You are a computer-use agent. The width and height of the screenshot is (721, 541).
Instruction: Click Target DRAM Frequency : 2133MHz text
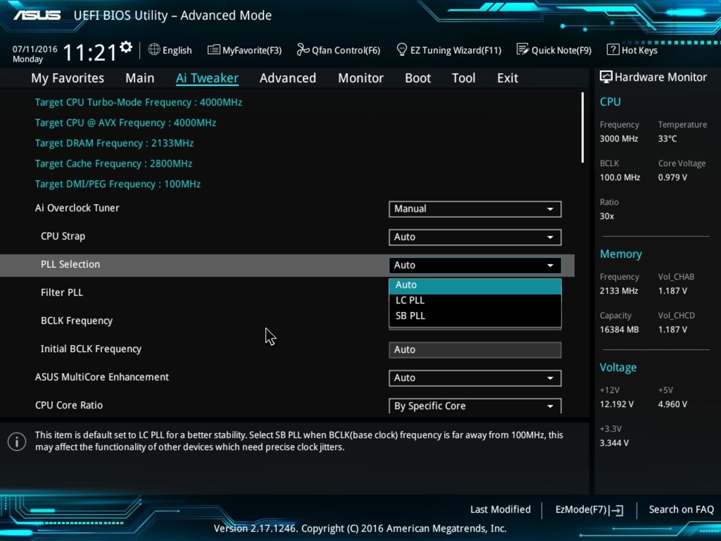pyautogui.click(x=114, y=143)
